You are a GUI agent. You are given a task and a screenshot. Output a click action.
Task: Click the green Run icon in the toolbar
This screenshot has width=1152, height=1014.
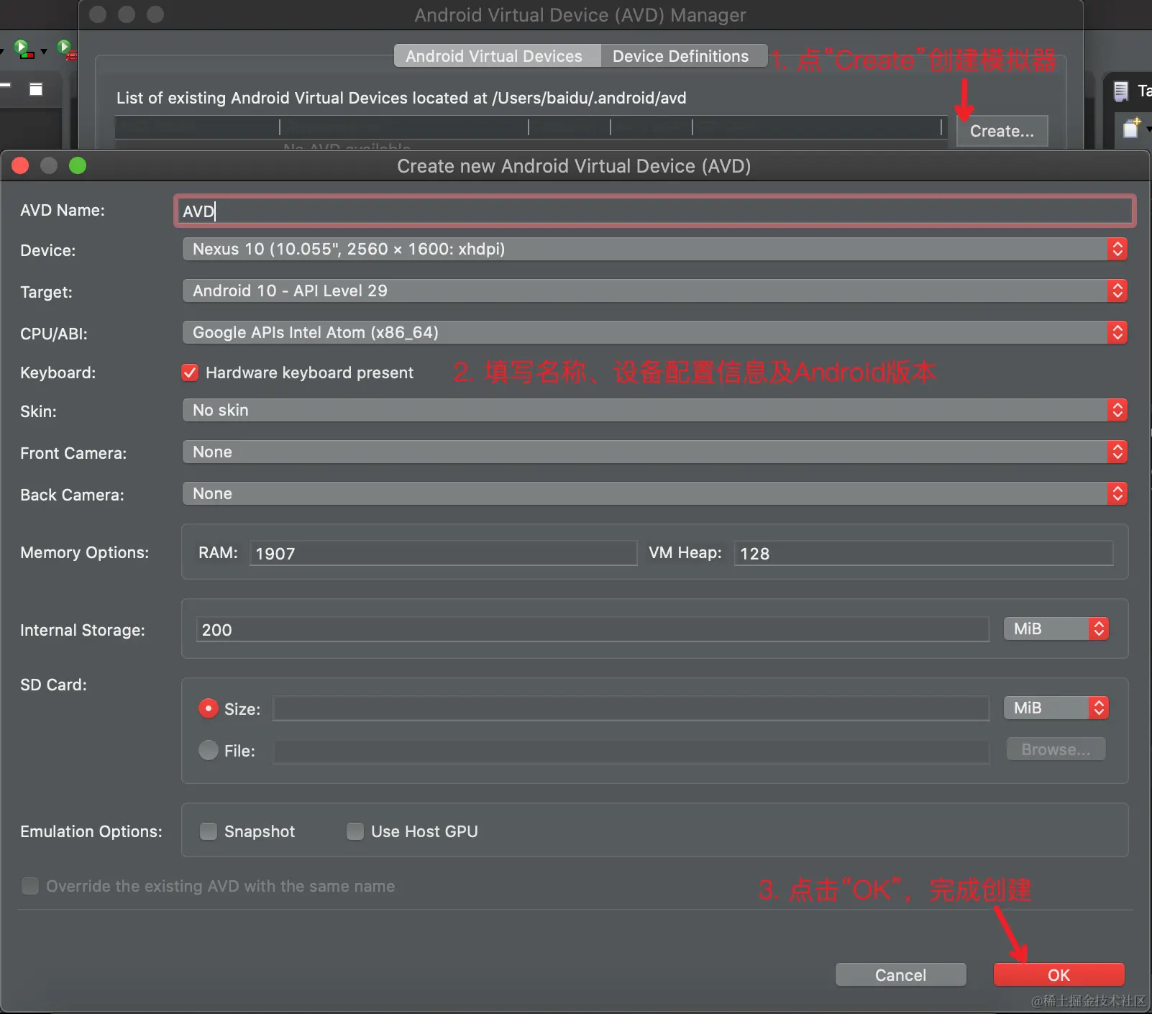(23, 50)
